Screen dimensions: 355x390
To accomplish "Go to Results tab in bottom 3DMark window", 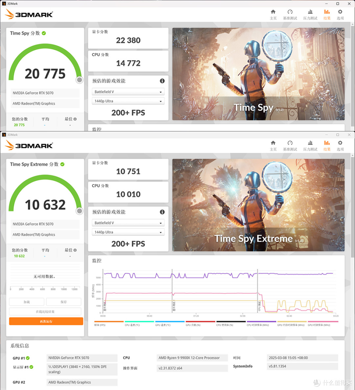I will coord(327,146).
